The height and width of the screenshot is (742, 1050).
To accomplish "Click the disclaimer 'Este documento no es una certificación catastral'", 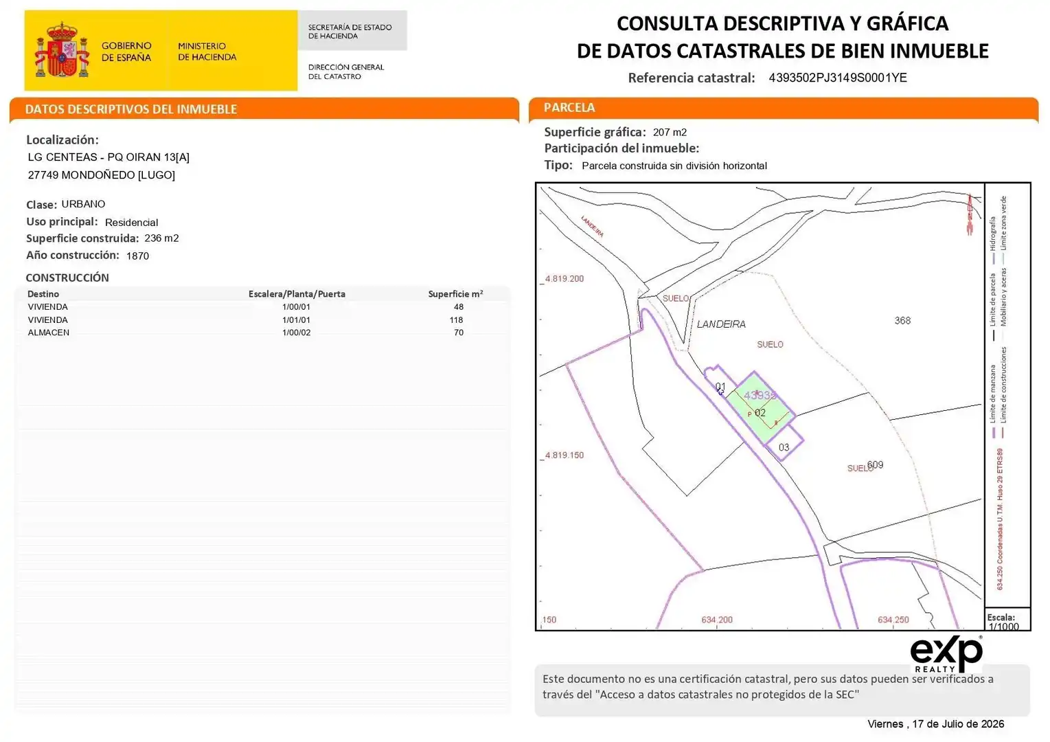I will point(666,679).
